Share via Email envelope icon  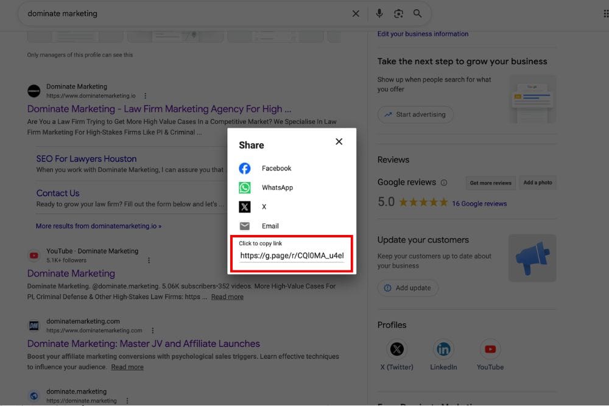tap(245, 226)
